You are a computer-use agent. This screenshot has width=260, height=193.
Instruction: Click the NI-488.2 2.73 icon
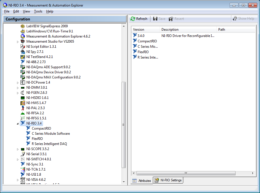coord(22,62)
